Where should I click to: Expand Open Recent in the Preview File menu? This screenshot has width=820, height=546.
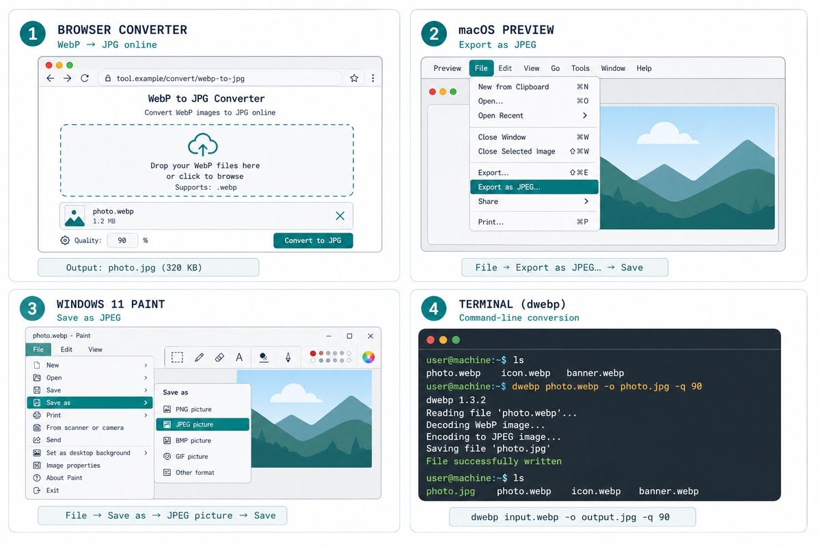click(584, 115)
